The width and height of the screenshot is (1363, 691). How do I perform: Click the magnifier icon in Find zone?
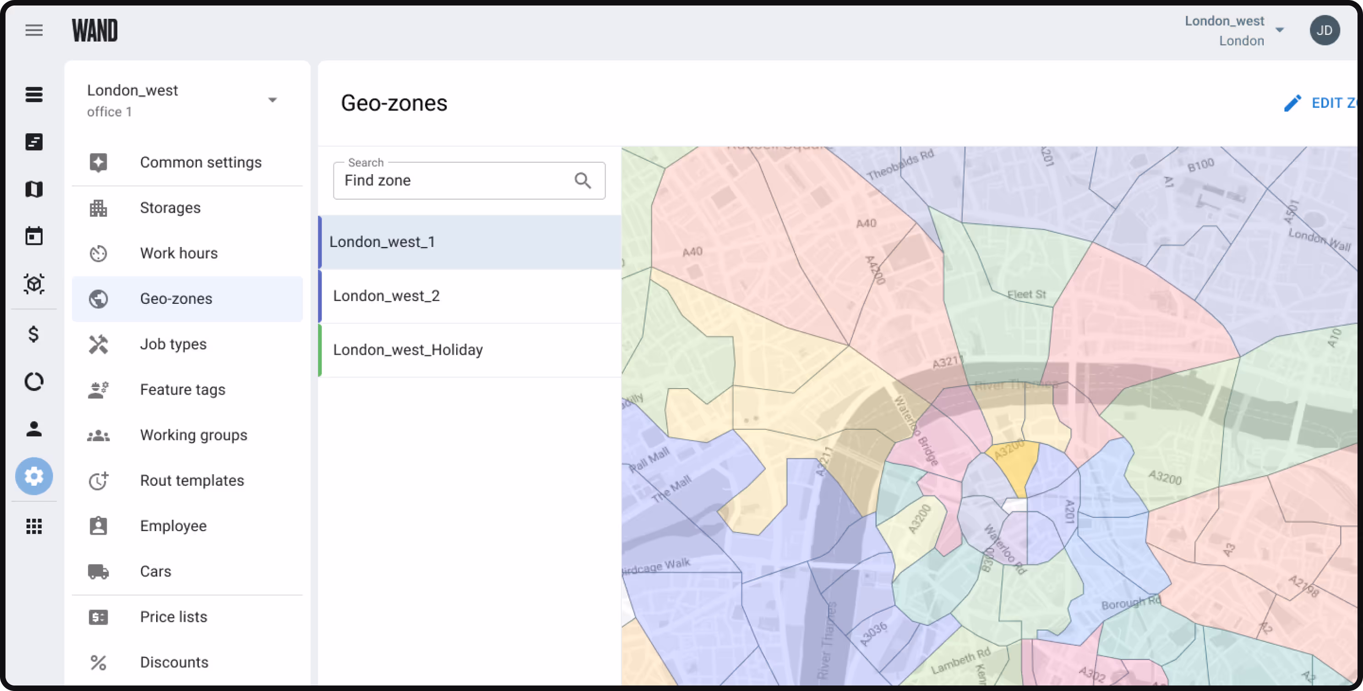[x=583, y=181]
